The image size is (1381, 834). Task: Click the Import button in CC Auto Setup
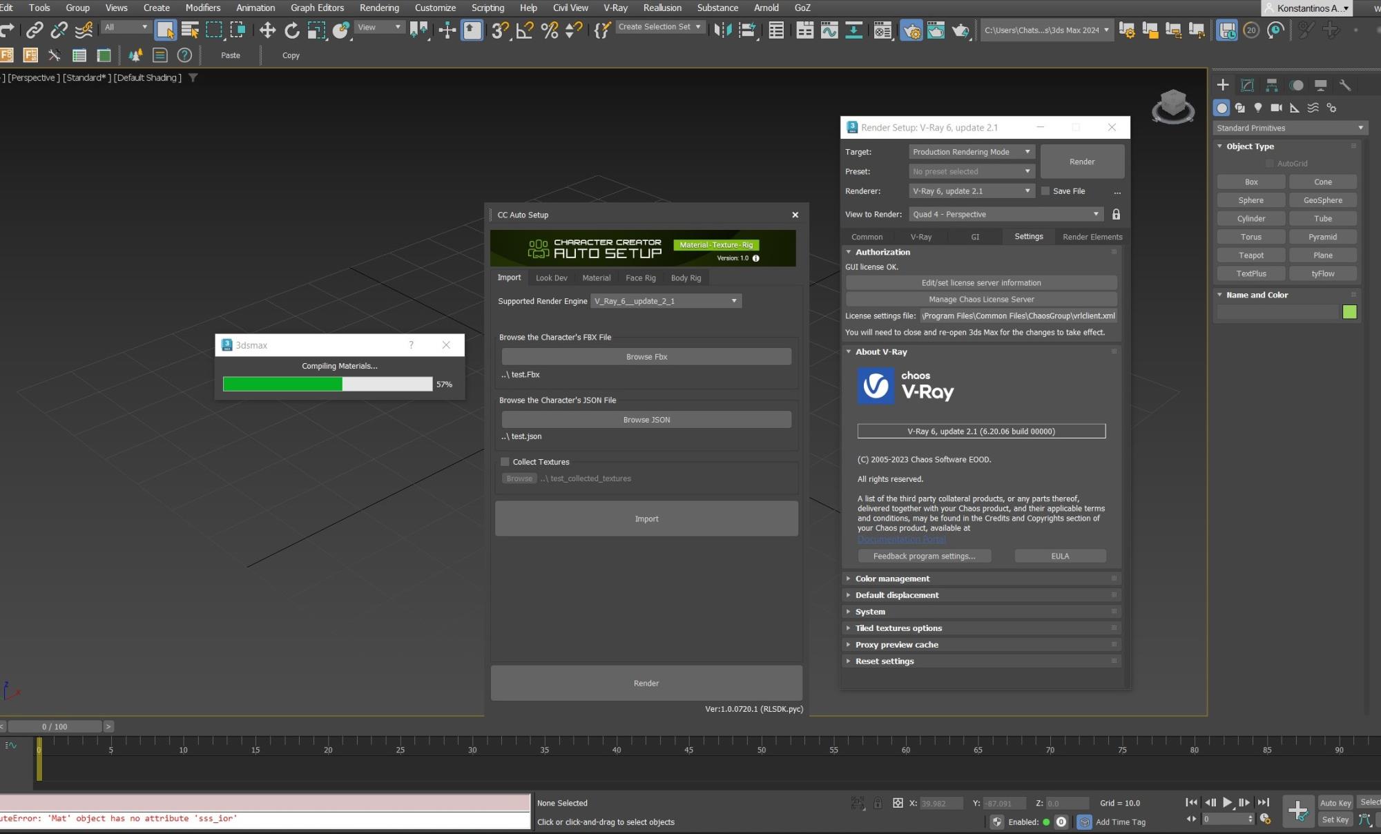[646, 518]
